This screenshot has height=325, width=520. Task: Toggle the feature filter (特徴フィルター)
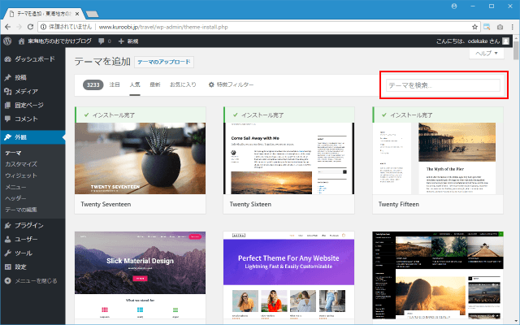[231, 84]
